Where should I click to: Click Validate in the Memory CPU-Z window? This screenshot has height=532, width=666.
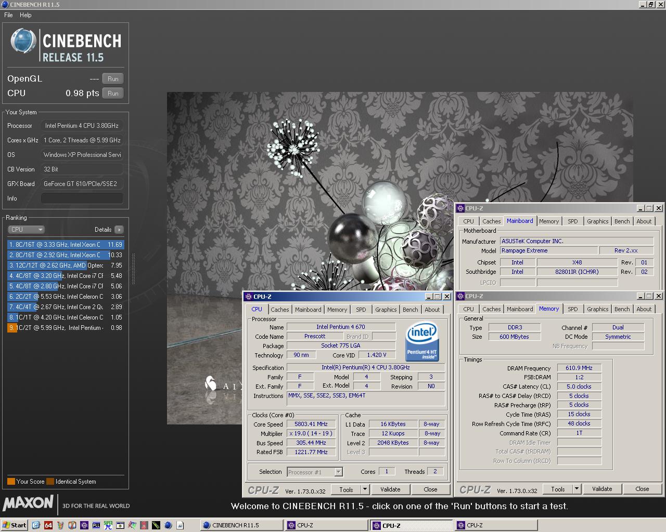(x=602, y=489)
